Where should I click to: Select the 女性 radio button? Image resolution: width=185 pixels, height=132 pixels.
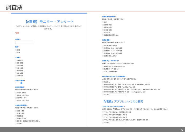pos(16,53)
